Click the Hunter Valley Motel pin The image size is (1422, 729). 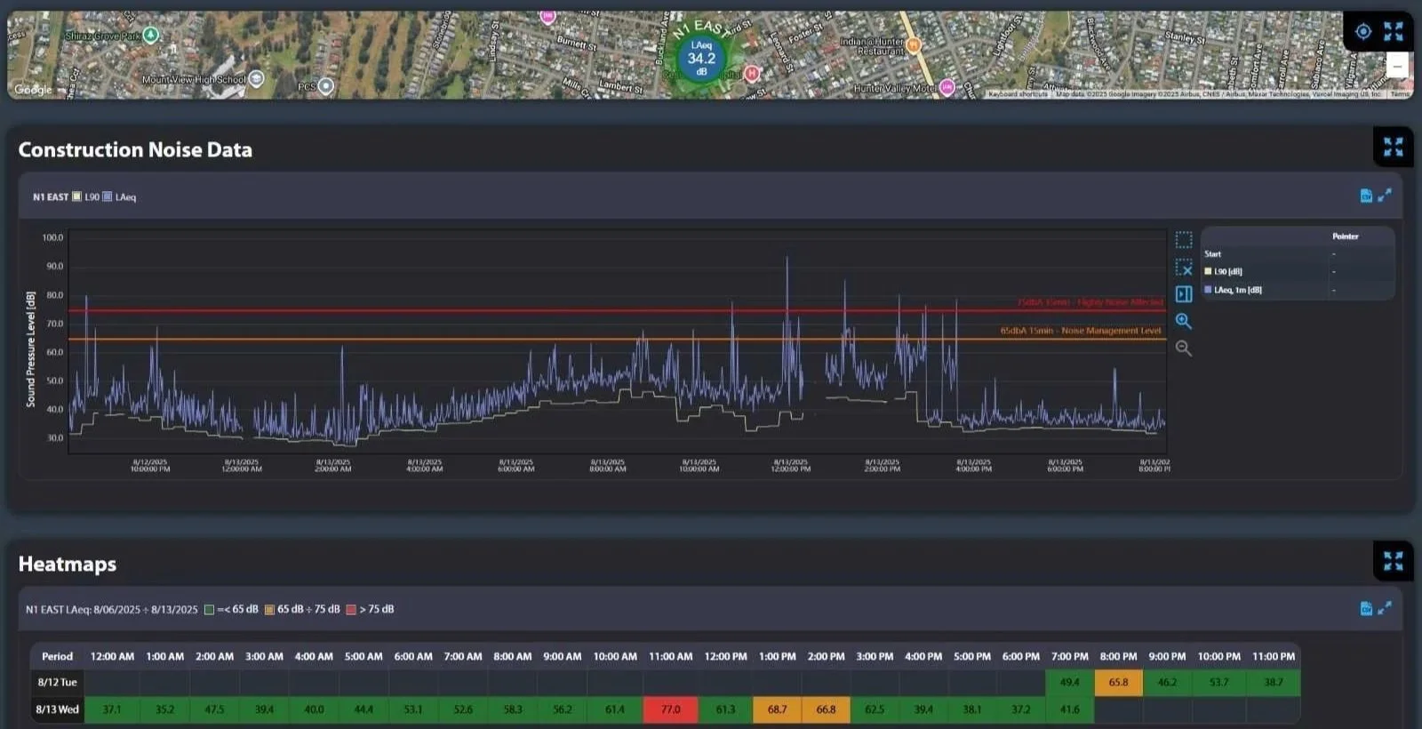tap(947, 87)
